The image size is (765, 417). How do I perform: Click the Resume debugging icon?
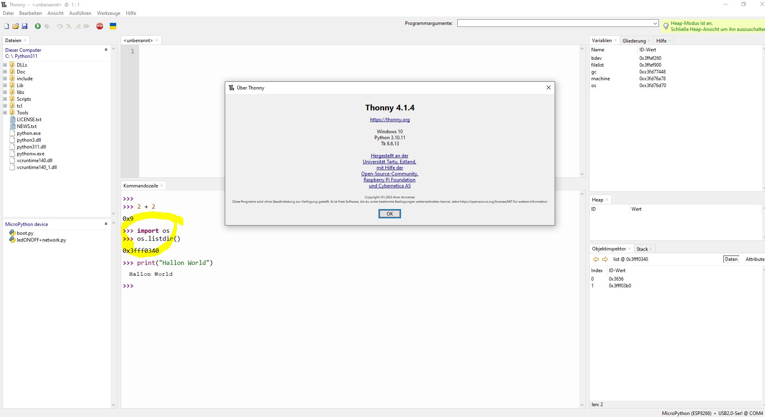(x=86, y=26)
